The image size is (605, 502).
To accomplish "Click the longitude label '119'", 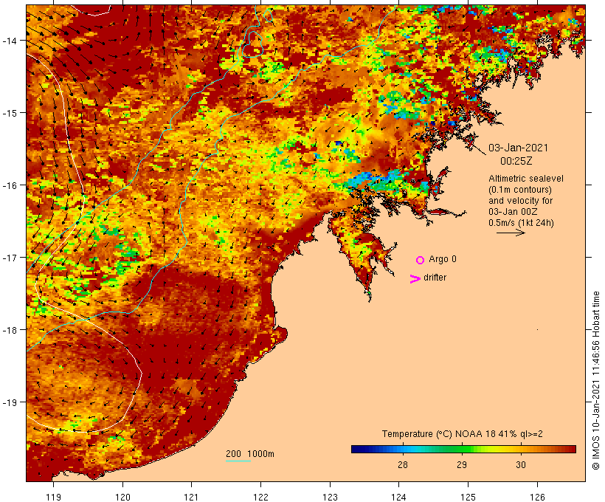I will (53, 497).
